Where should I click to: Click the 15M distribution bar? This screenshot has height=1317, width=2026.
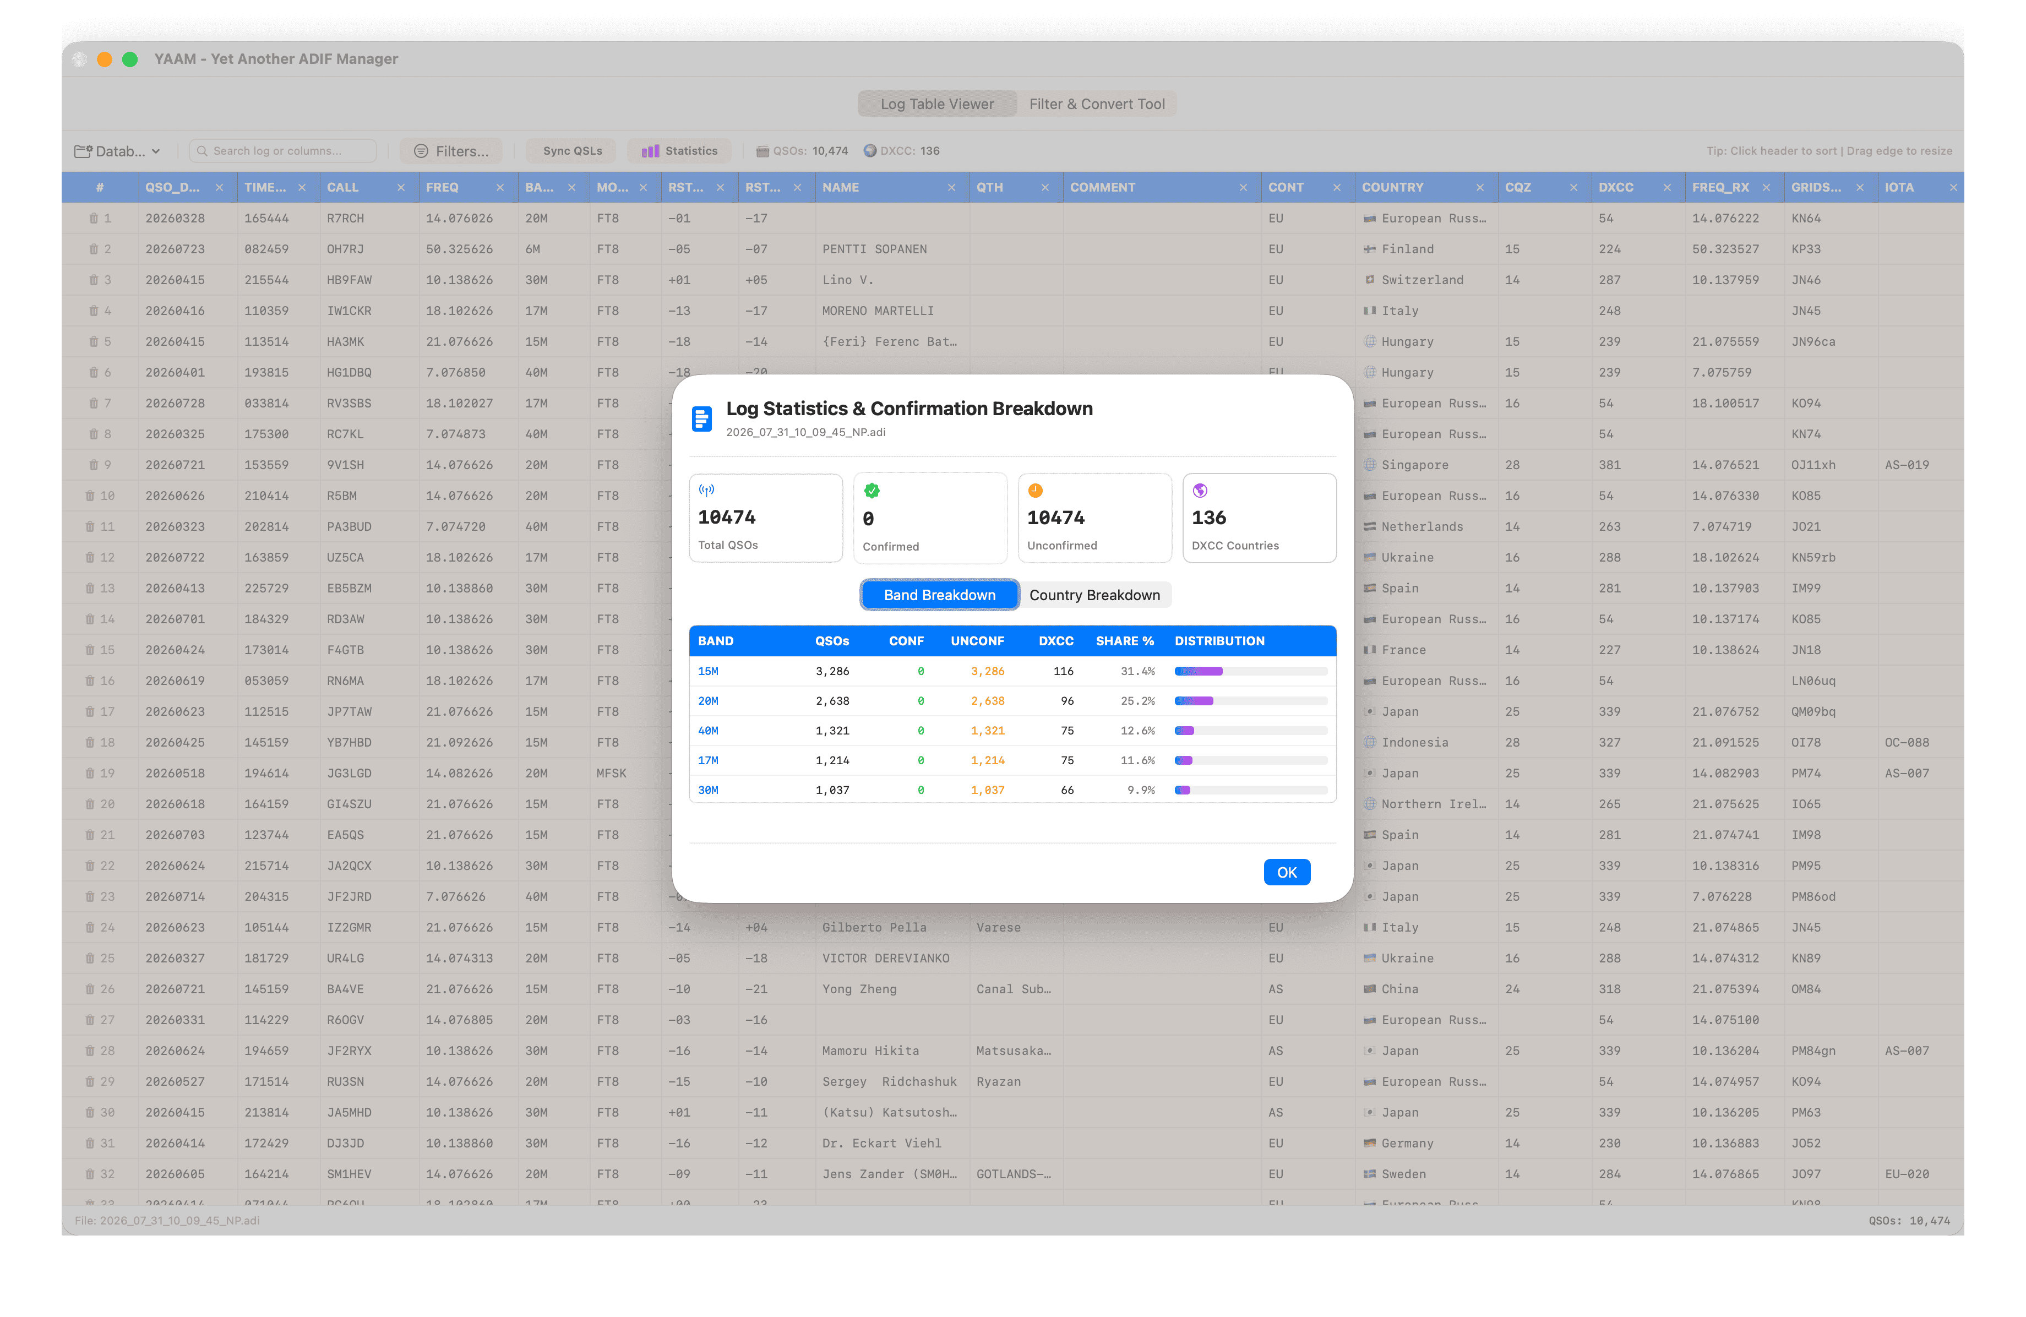(x=1250, y=671)
